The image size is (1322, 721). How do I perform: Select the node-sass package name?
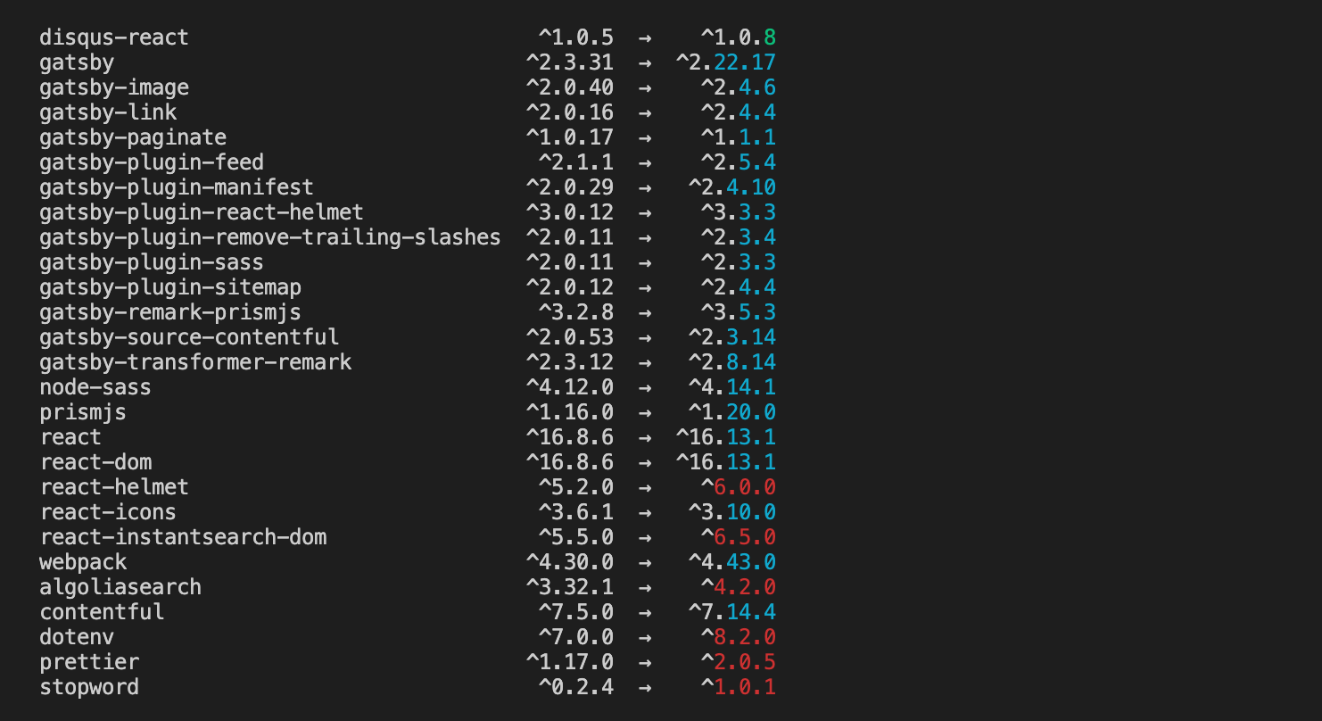coord(95,387)
